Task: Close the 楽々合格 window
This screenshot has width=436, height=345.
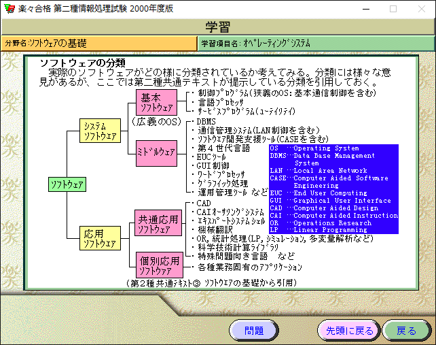Action: pyautogui.click(x=422, y=9)
